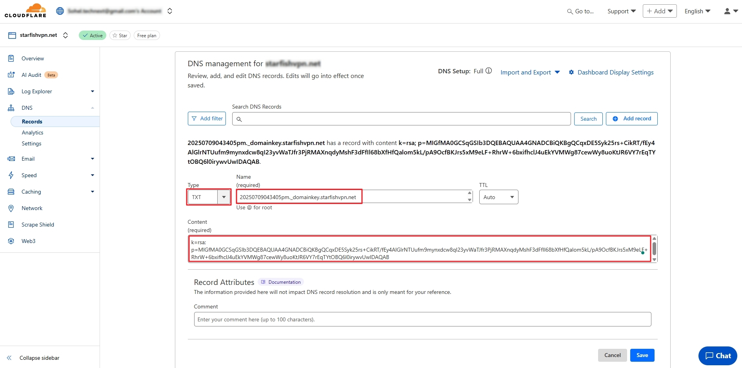Open the Support menu
Viewport: 742px width, 368px height.
622,11
